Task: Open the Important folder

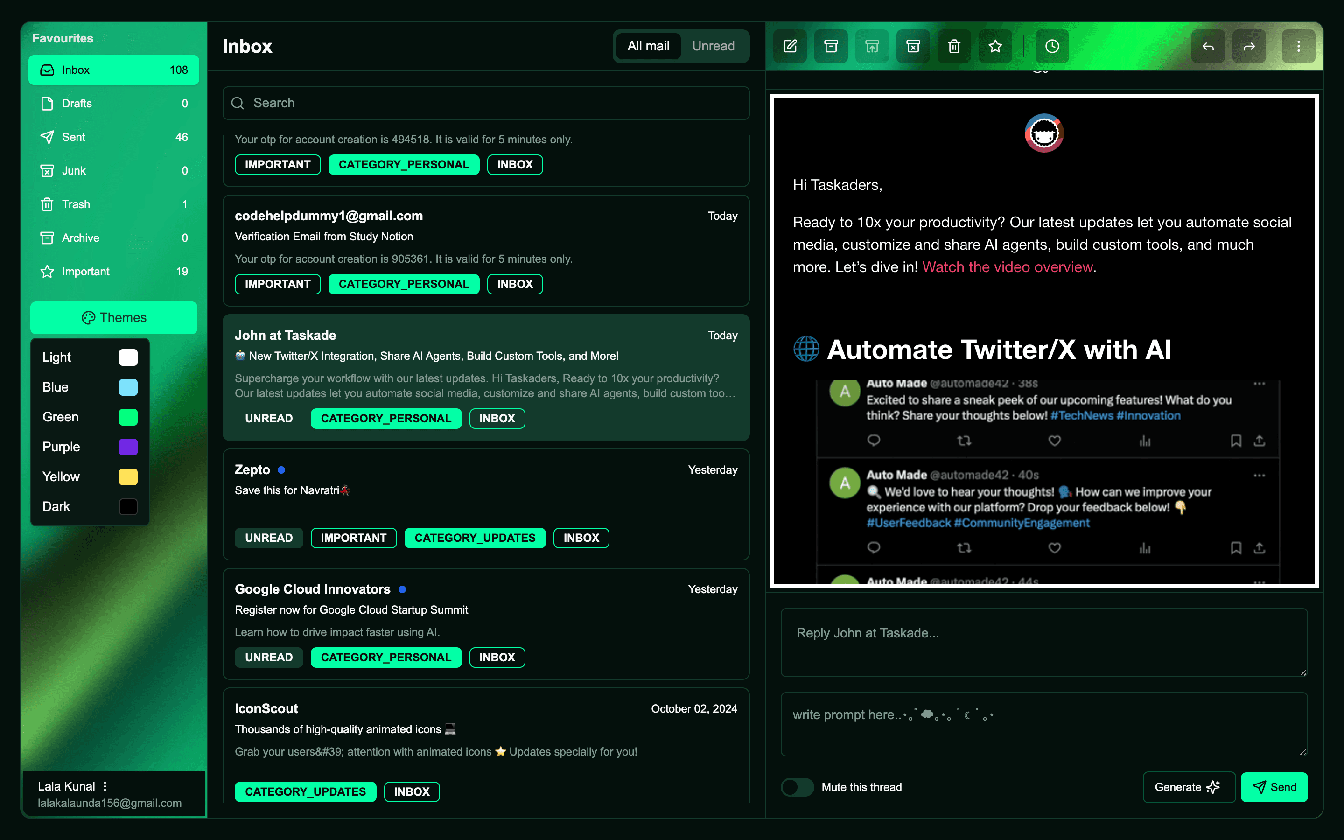Action: tap(114, 272)
